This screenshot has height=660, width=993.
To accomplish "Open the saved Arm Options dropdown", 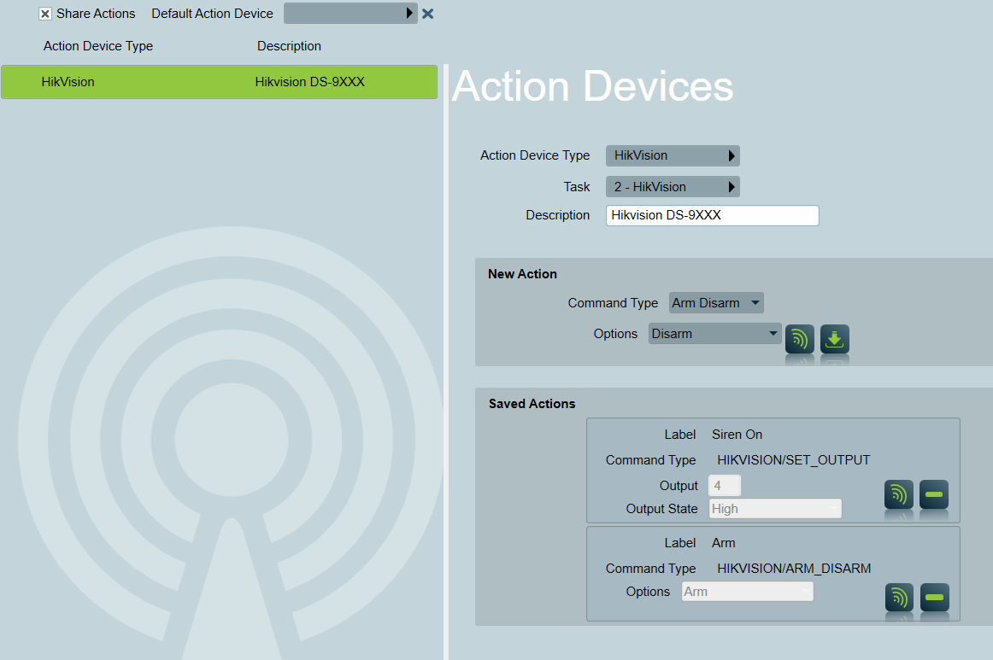I will point(747,592).
